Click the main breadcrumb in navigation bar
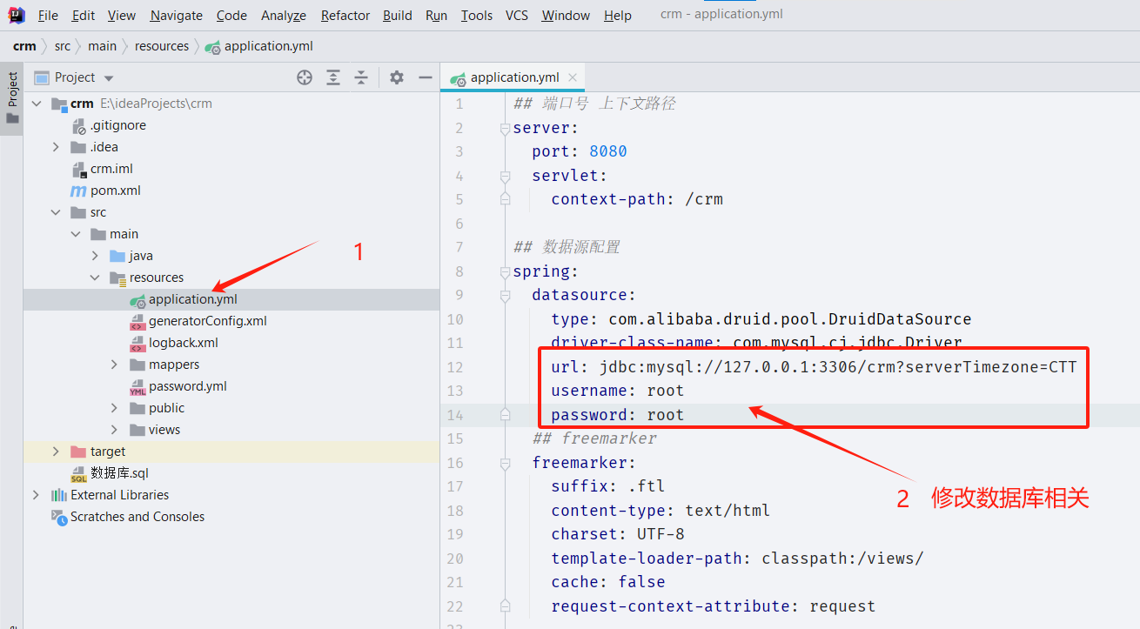 coord(102,46)
